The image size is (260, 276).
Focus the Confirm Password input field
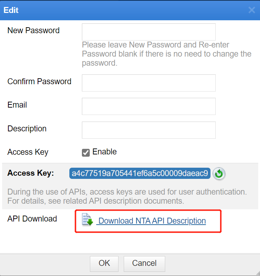click(x=149, y=83)
